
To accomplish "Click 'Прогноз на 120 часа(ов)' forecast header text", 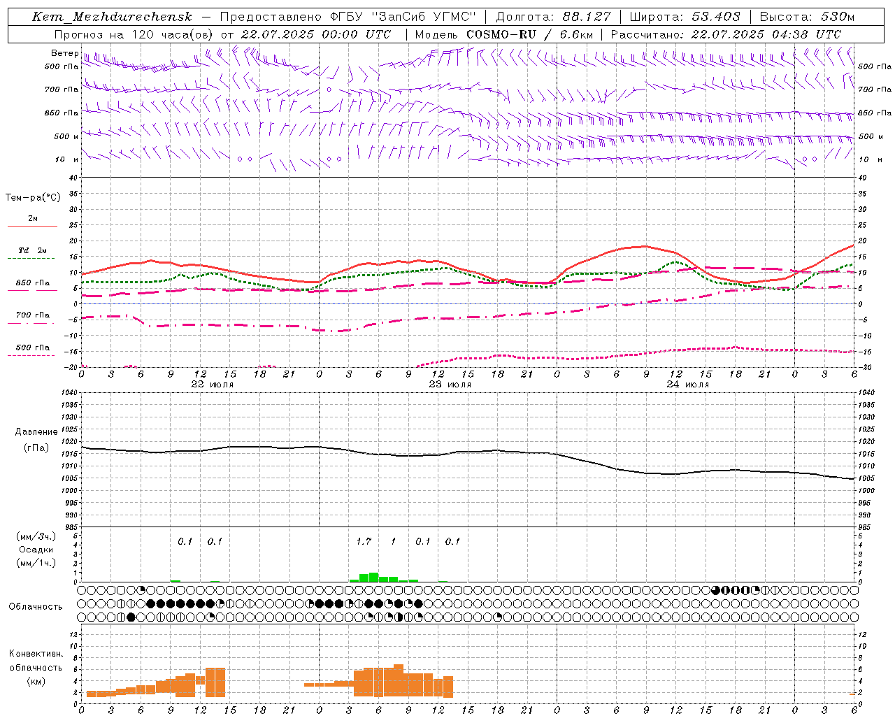I will [x=134, y=34].
